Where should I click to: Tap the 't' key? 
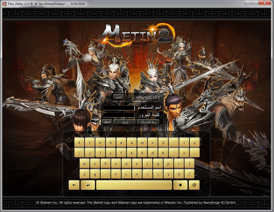(90, 143)
